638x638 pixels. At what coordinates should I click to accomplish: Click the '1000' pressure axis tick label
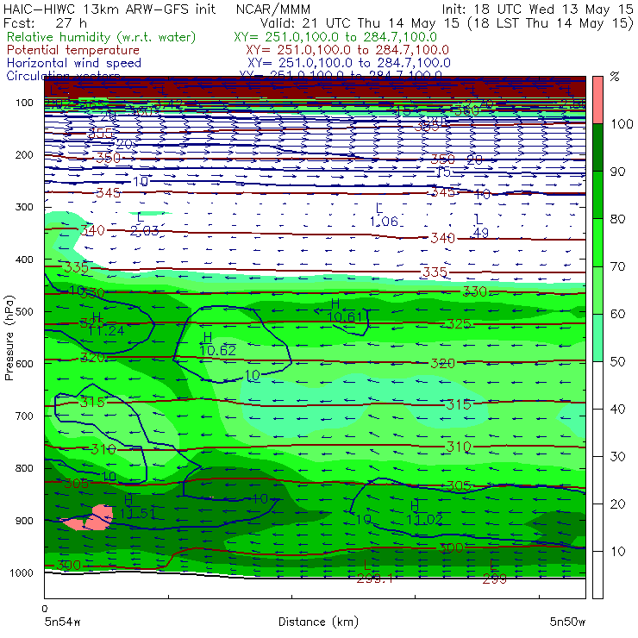(22, 572)
